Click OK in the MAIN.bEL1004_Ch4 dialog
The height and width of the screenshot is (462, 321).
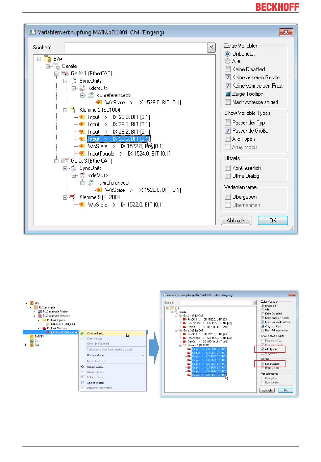tap(273, 220)
